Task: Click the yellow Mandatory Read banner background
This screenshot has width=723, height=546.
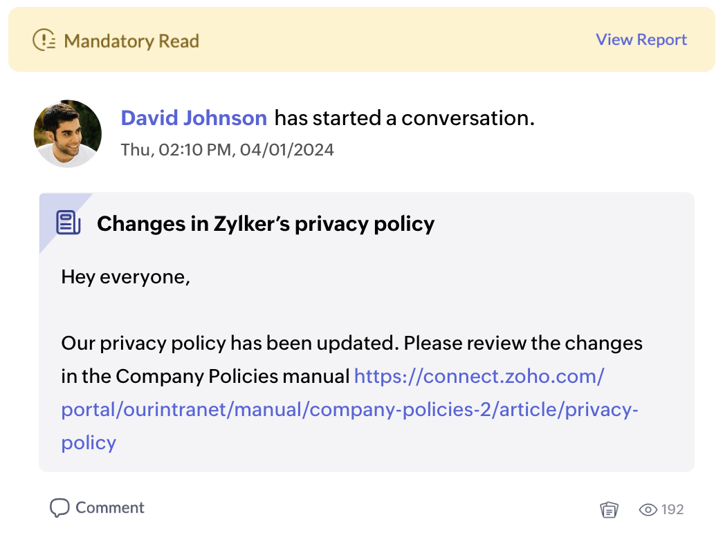Action: point(361,39)
